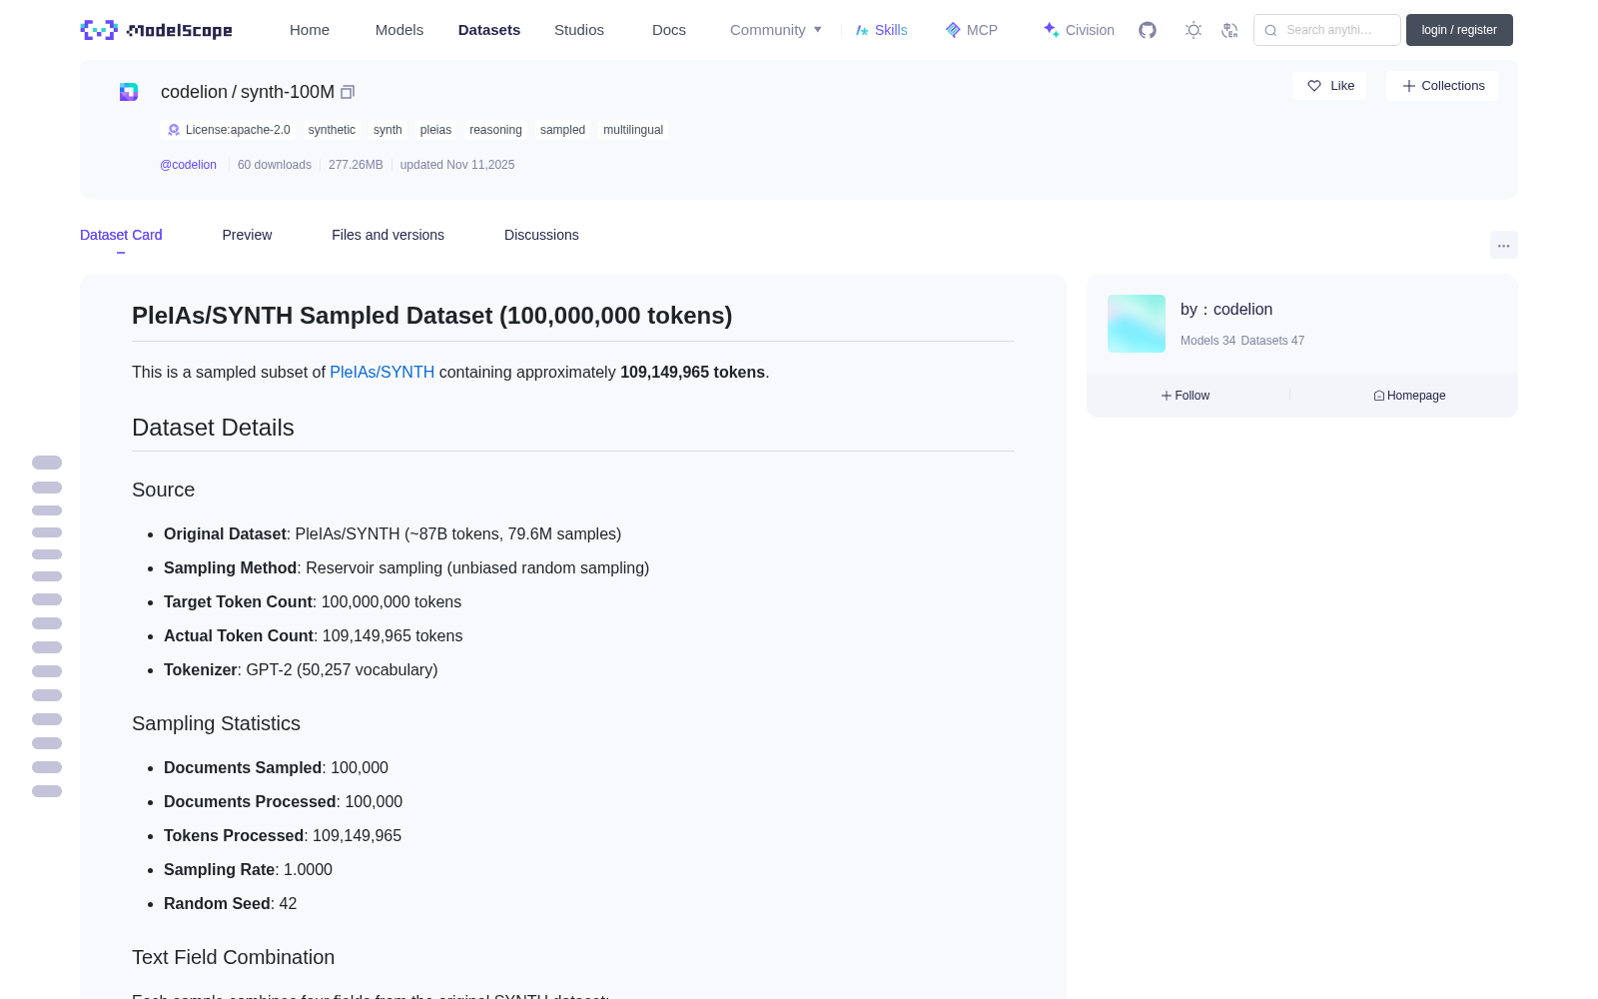
Task: Switch to the Preview tab
Action: coord(247,235)
